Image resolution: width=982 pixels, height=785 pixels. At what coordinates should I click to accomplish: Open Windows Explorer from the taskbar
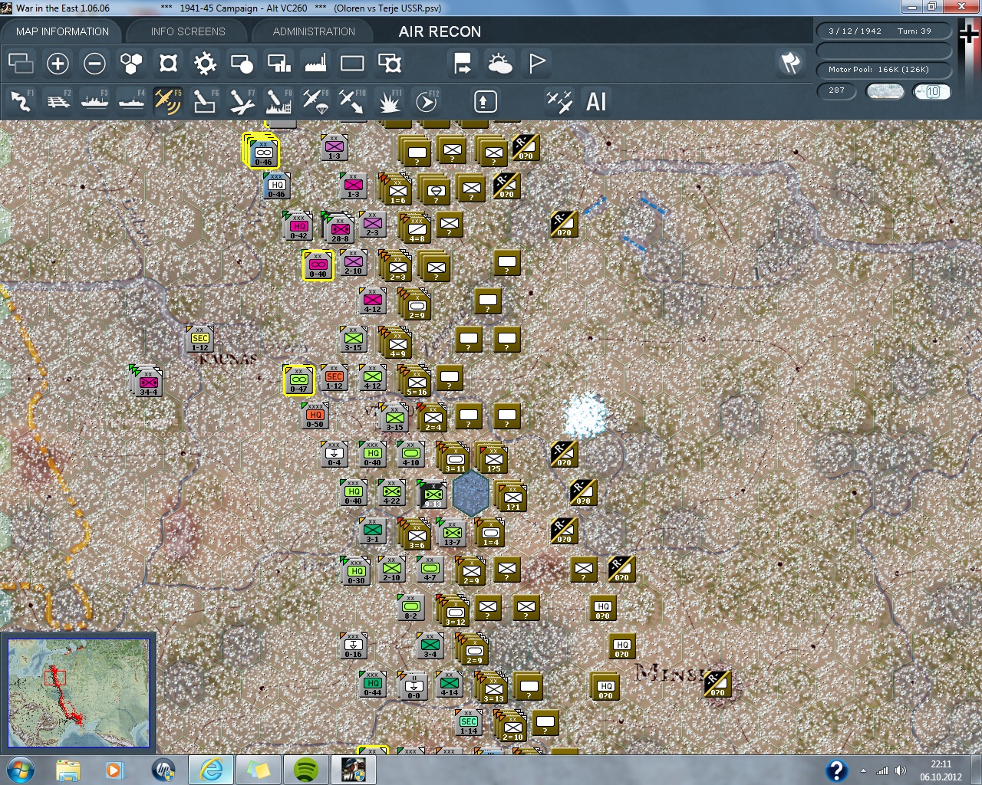tap(68, 770)
